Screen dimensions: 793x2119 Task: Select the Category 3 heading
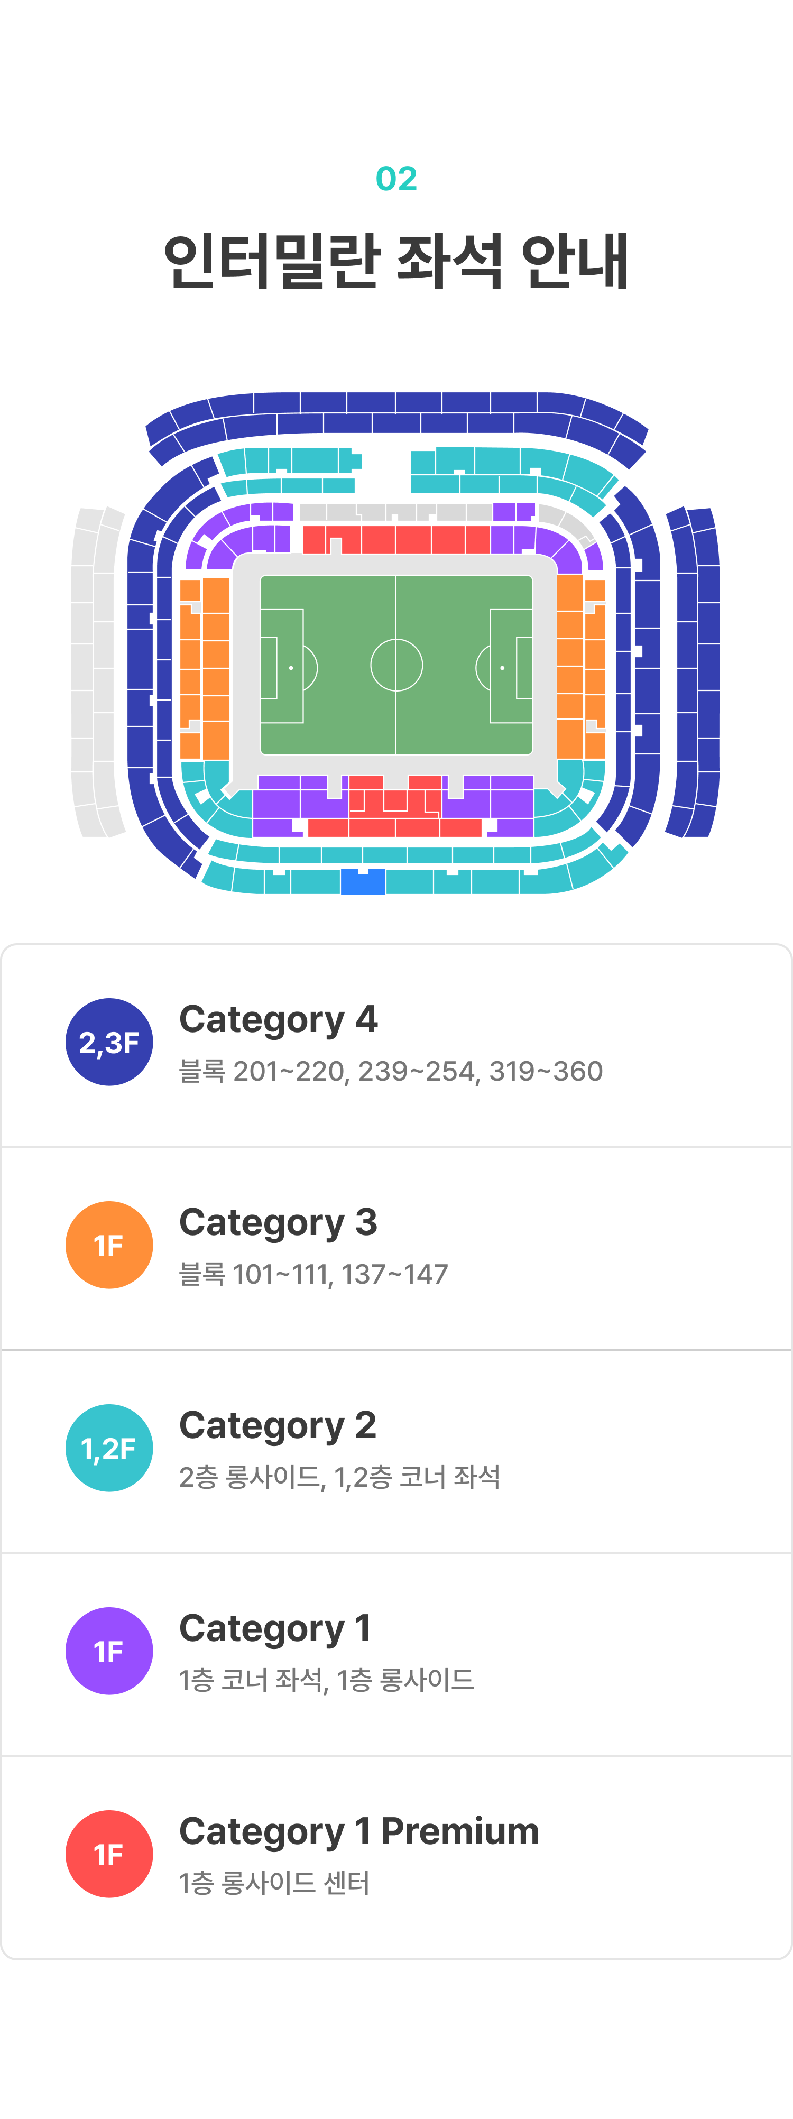pyautogui.click(x=278, y=1222)
